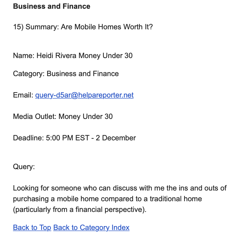Click the word 'Summary:' in the title line
Viewport: 247px width, 239px height.
tap(42, 27)
